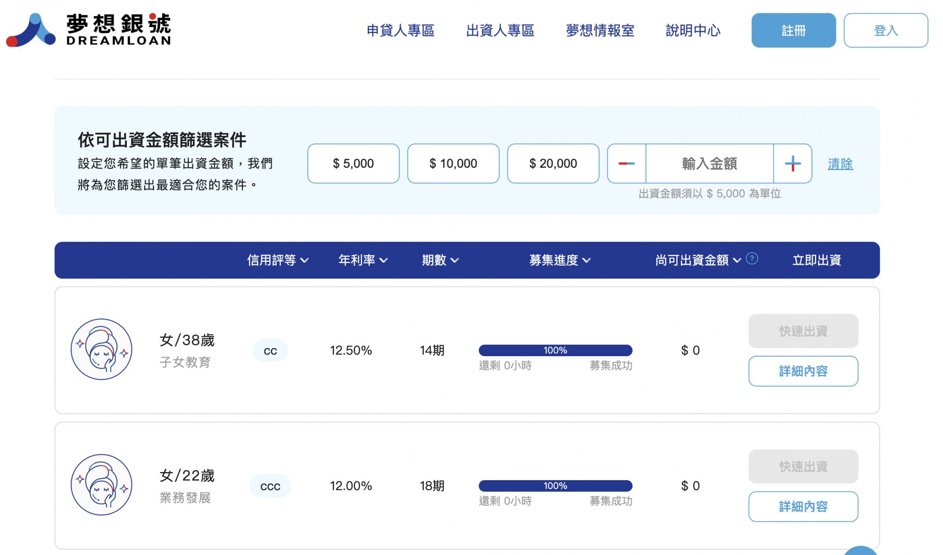Click the CC credit rating badge
Viewport: 943px width, 555px height.
pyautogui.click(x=270, y=351)
